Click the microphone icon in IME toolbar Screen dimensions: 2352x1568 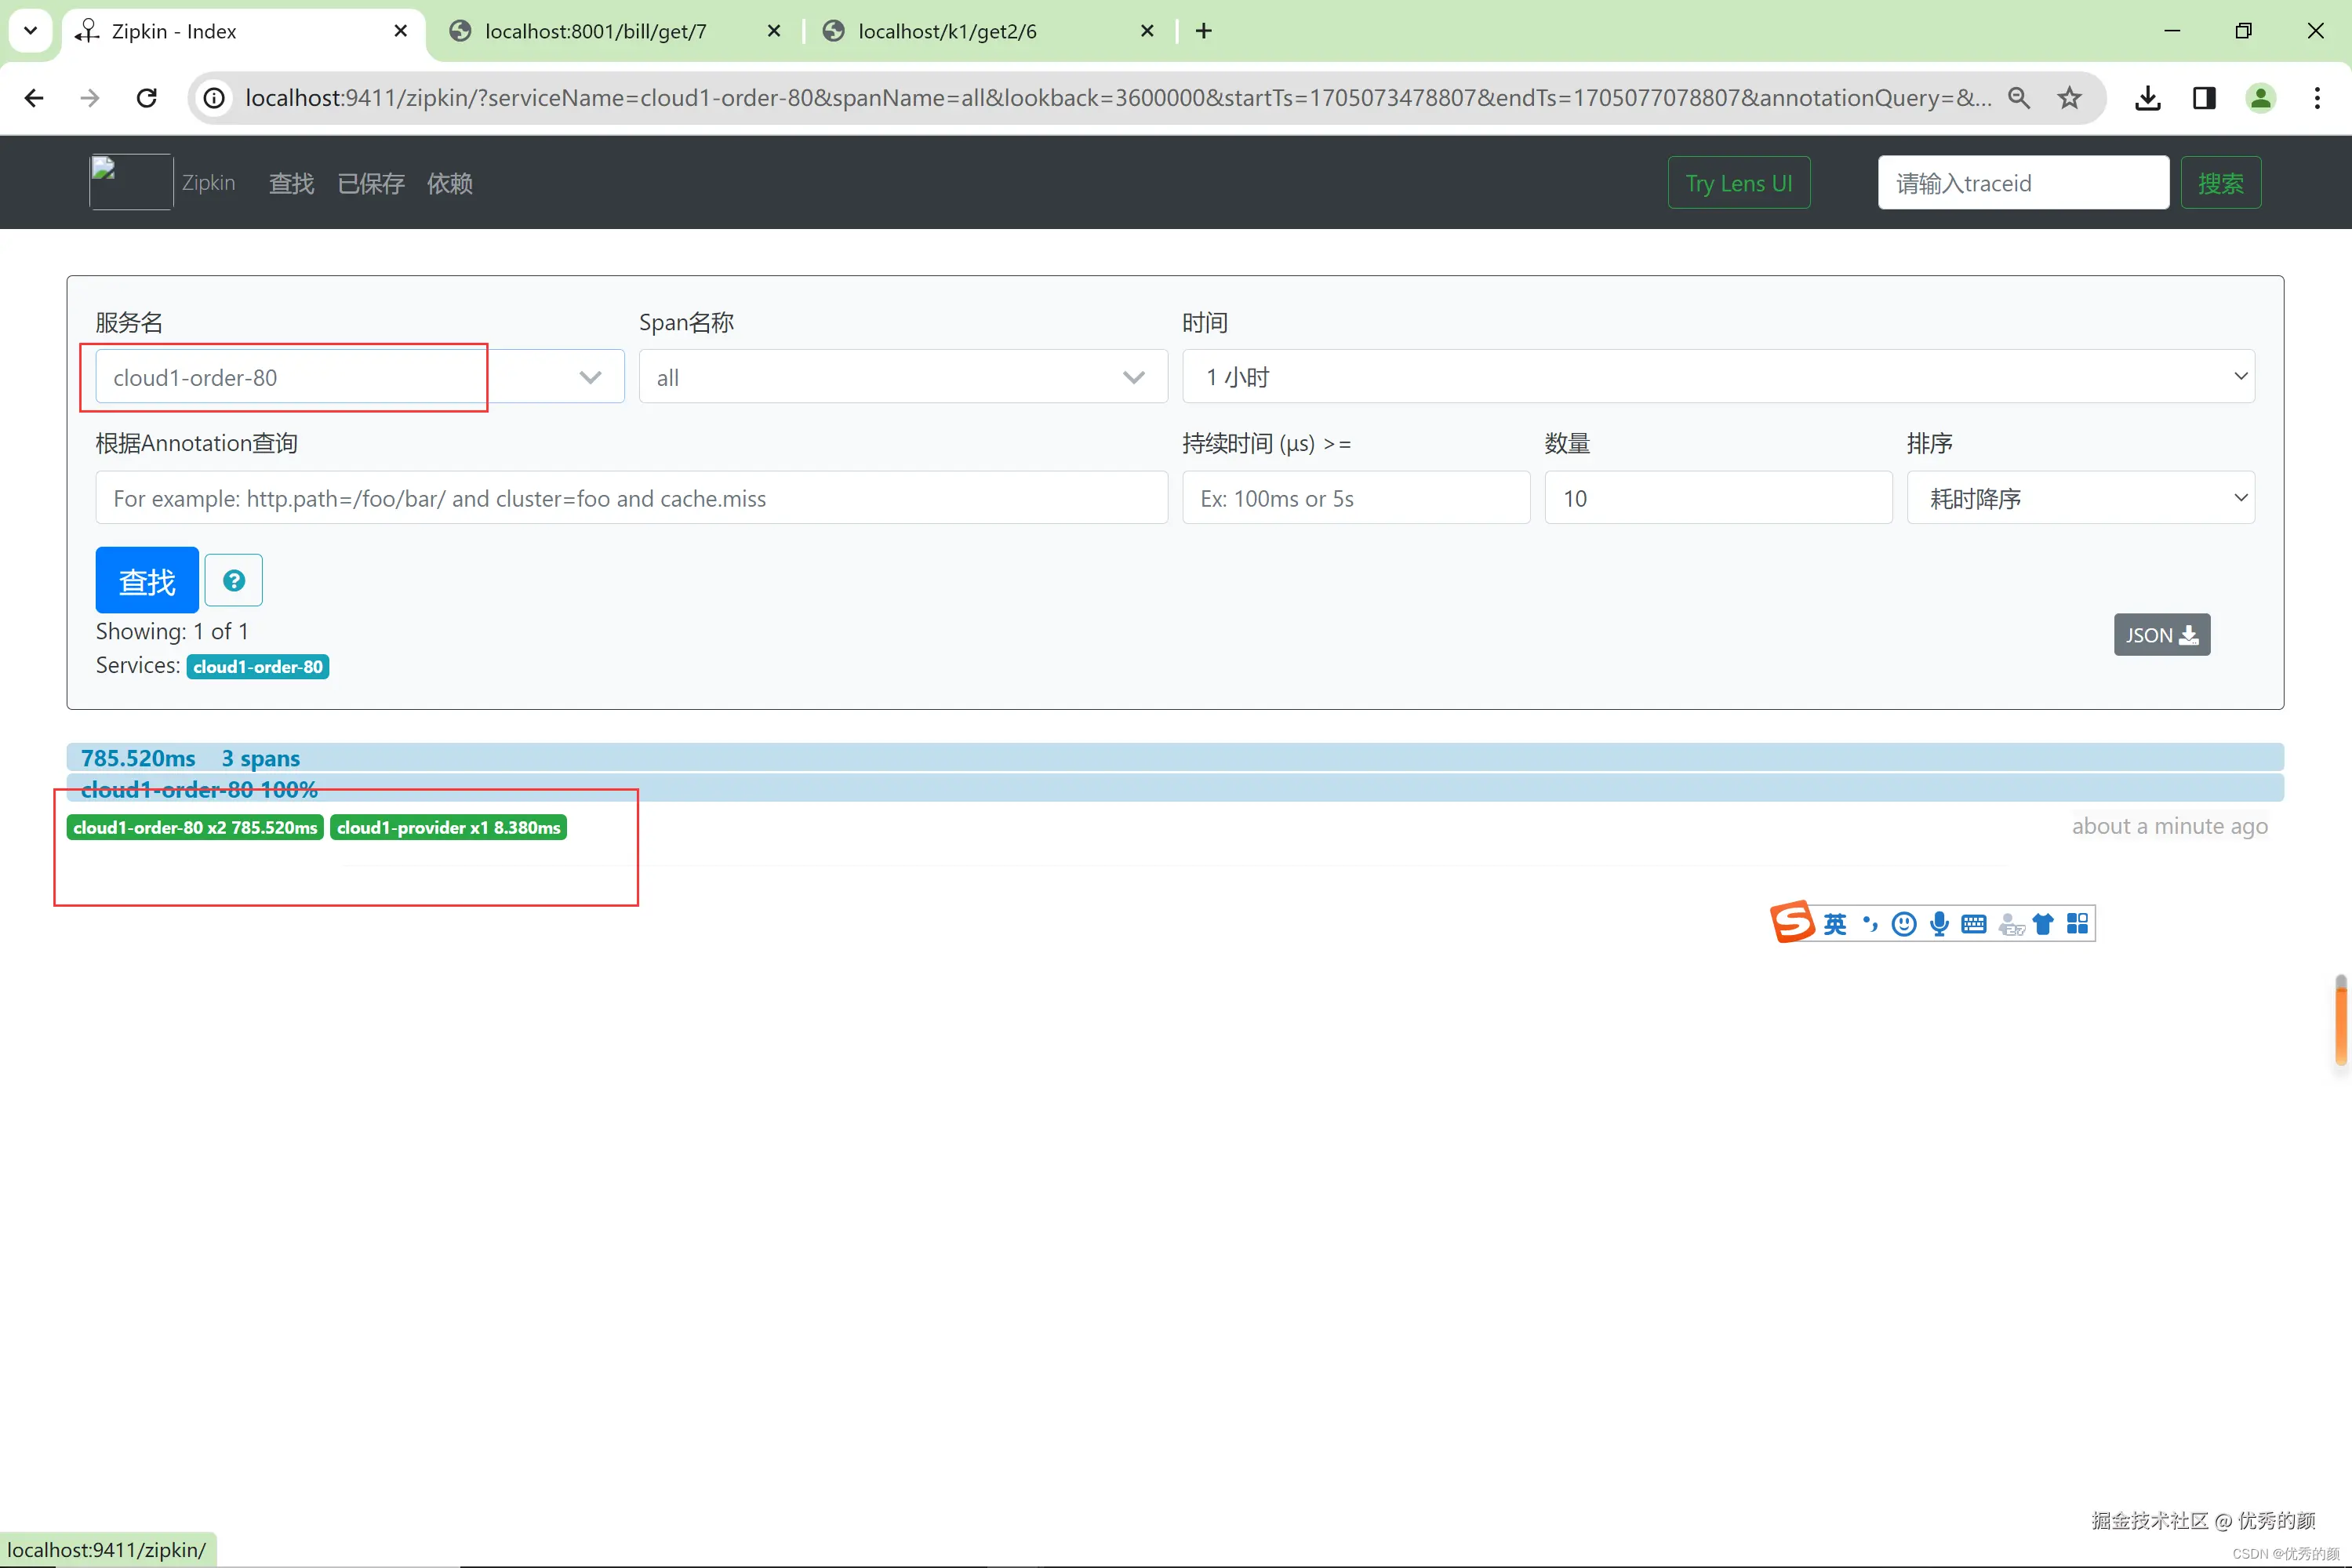click(x=1938, y=924)
